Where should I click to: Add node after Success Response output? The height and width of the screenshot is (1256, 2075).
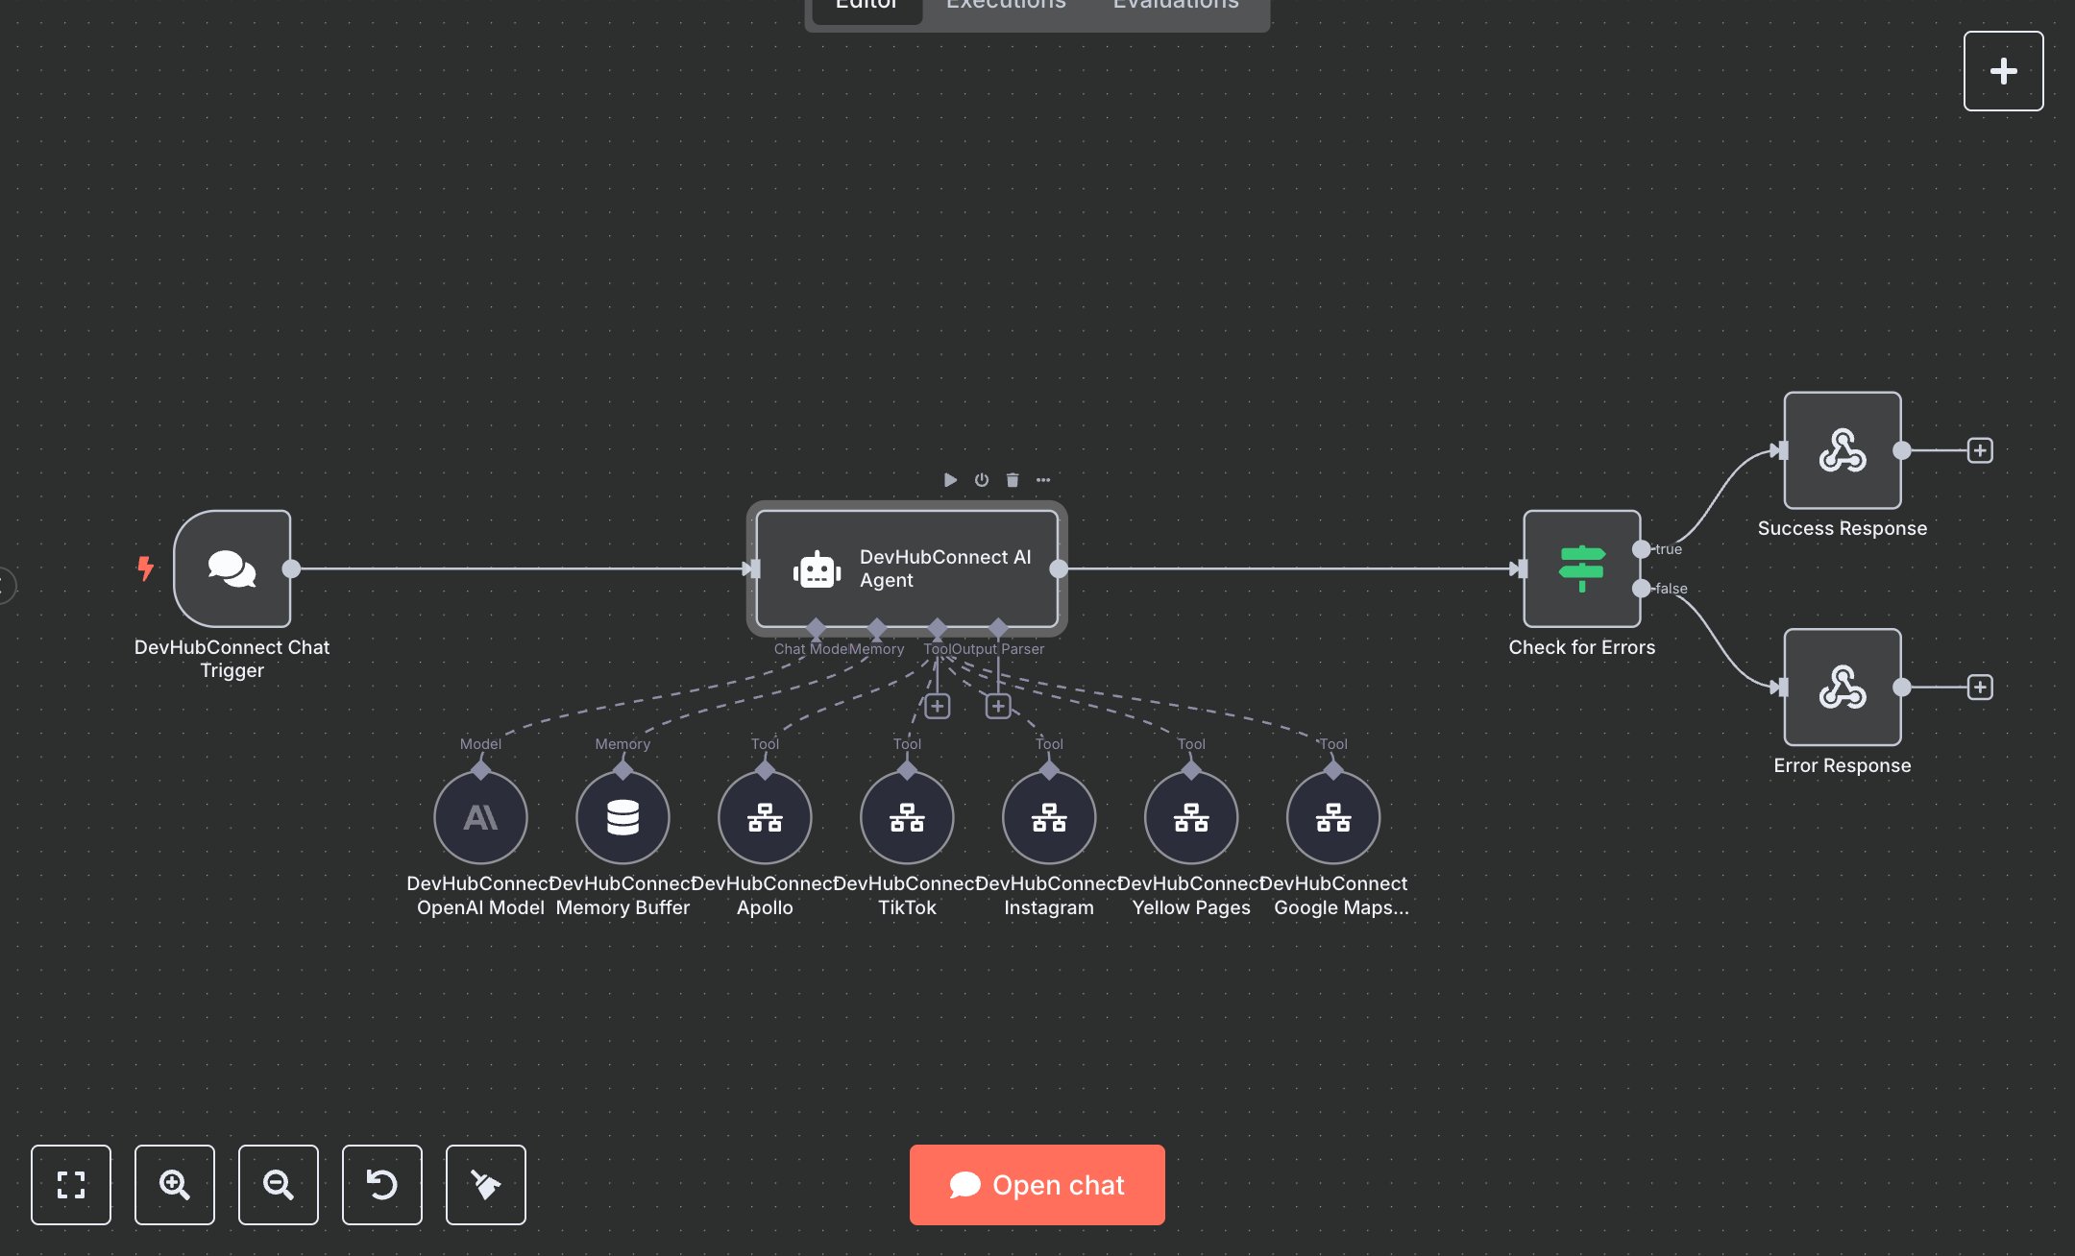click(1980, 450)
